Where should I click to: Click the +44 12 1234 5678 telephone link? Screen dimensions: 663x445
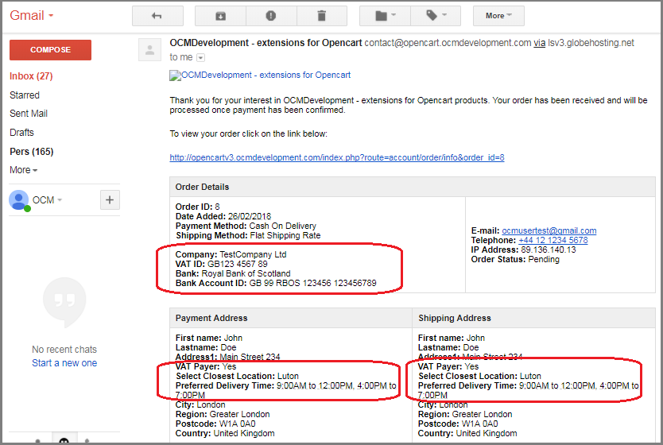pos(553,241)
